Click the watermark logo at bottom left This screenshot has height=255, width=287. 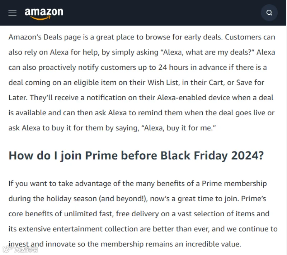pyautogui.click(x=20, y=249)
